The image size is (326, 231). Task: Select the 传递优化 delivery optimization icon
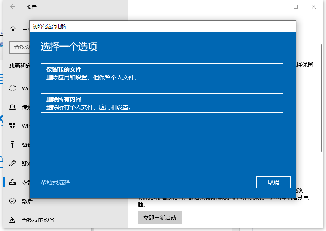(x=13, y=107)
